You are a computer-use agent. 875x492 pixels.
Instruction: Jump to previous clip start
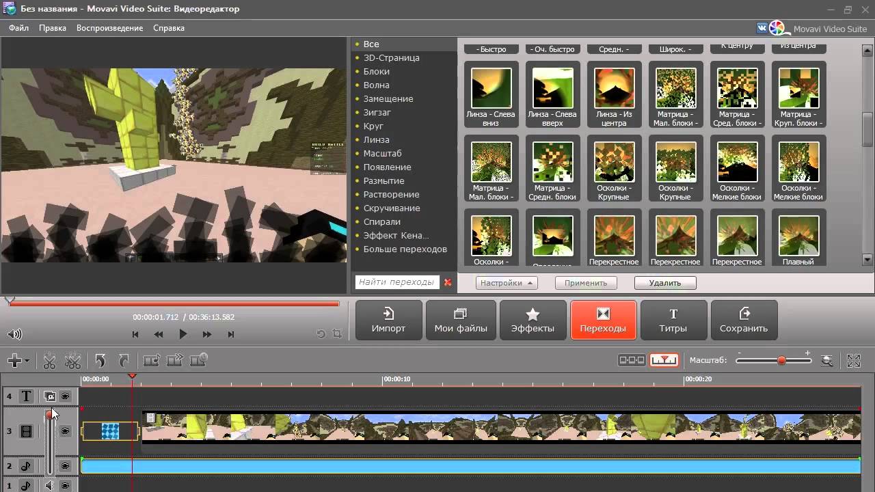(135, 334)
